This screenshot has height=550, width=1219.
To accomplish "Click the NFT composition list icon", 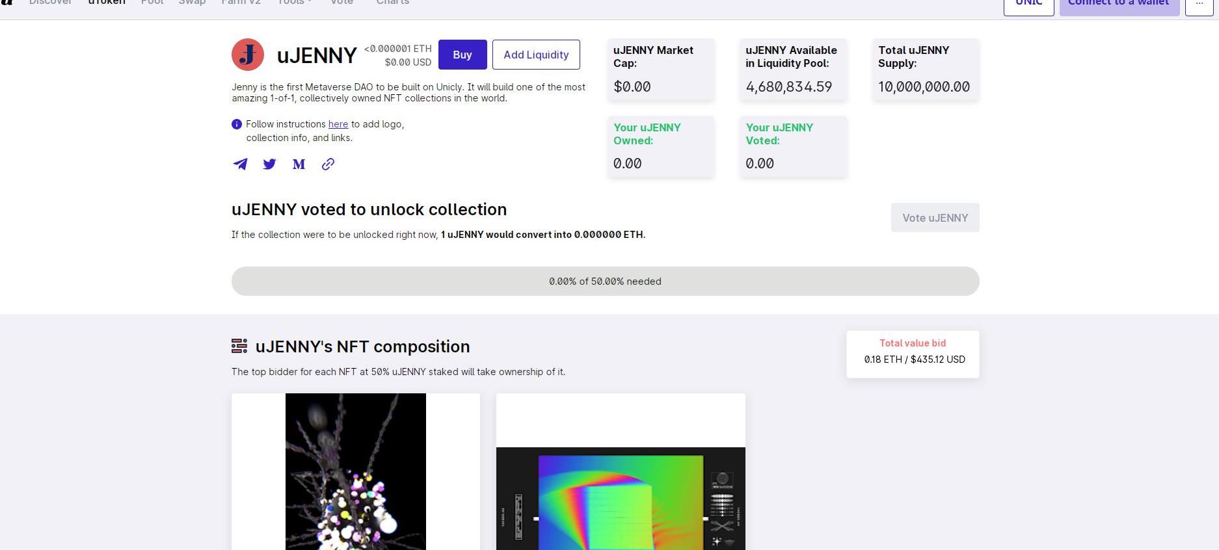I will point(239,346).
